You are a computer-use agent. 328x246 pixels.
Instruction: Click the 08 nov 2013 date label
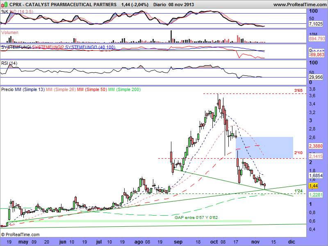click(181, 5)
